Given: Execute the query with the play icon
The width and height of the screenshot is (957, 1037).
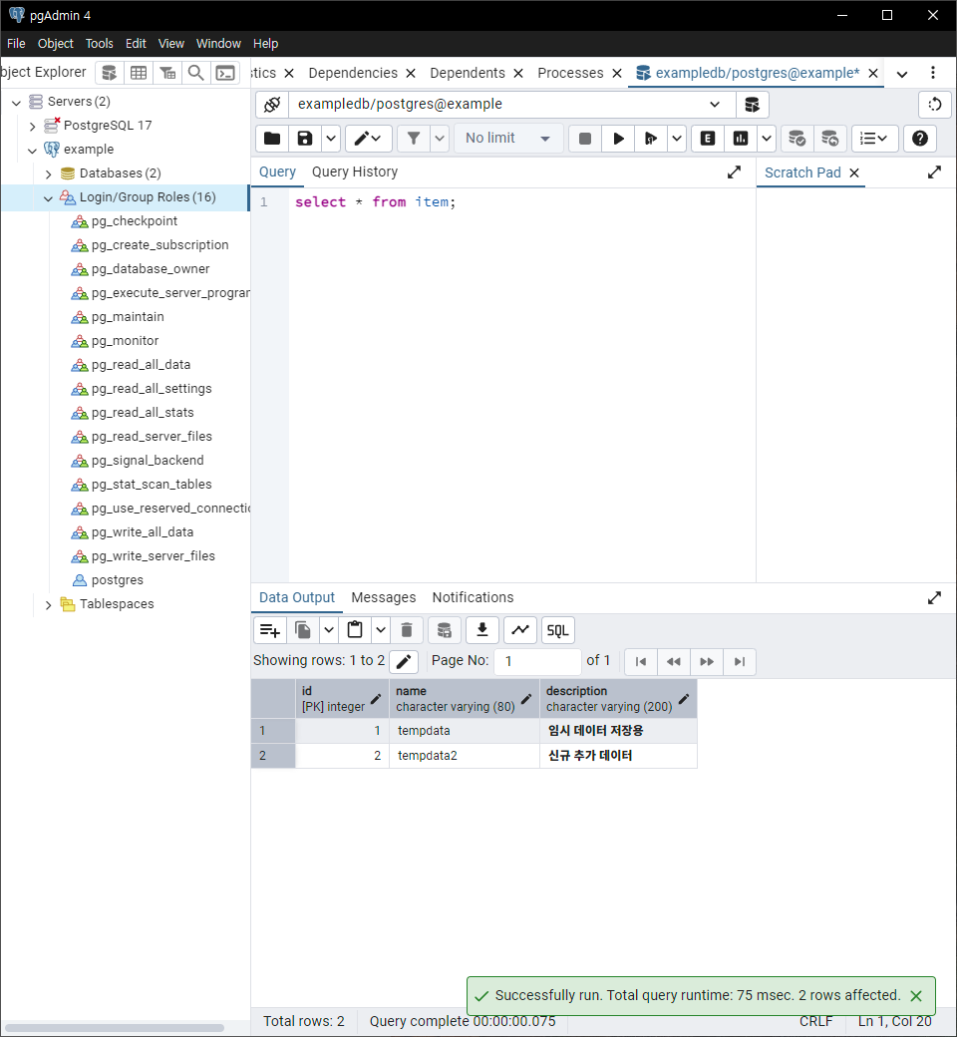Looking at the screenshot, I should [x=618, y=139].
